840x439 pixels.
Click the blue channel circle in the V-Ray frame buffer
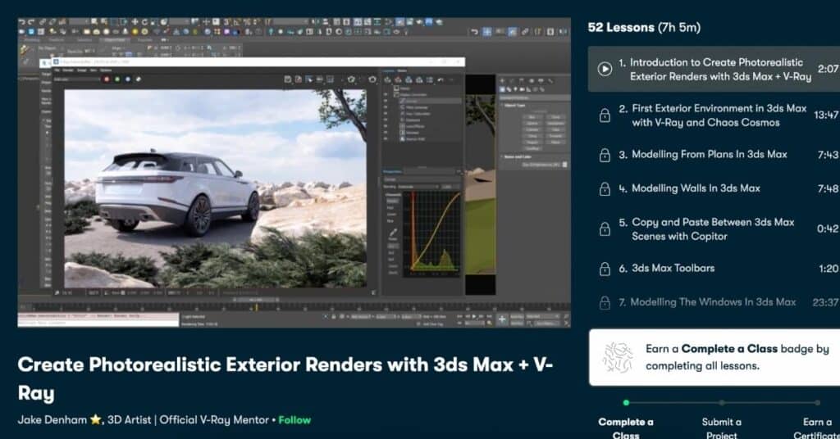pyautogui.click(x=127, y=79)
